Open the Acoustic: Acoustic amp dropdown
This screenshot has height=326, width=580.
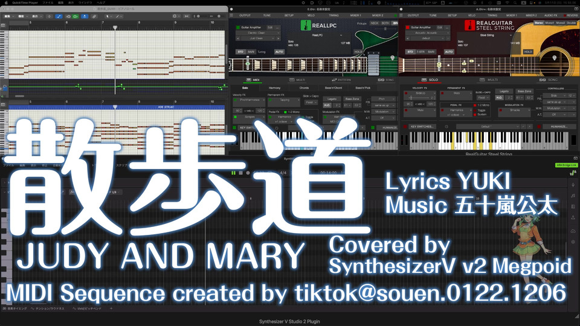coord(427,33)
